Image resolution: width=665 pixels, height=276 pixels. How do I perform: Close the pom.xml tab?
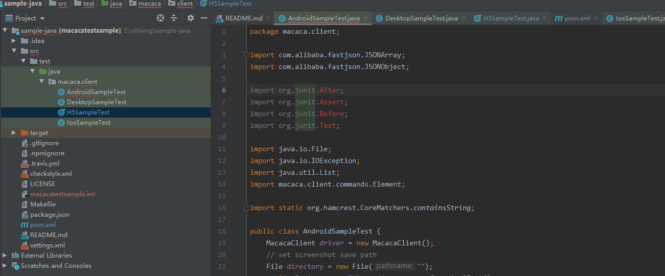596,18
